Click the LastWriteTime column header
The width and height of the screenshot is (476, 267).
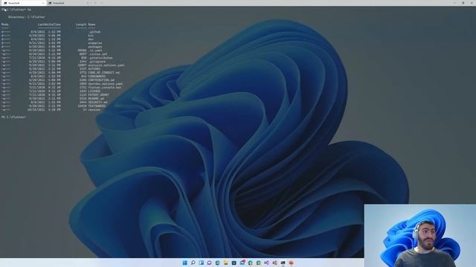click(49, 24)
